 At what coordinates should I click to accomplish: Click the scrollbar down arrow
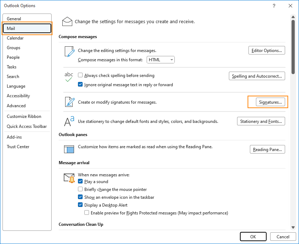click(x=293, y=227)
